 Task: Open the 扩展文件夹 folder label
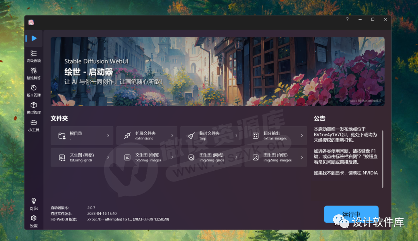145,133
